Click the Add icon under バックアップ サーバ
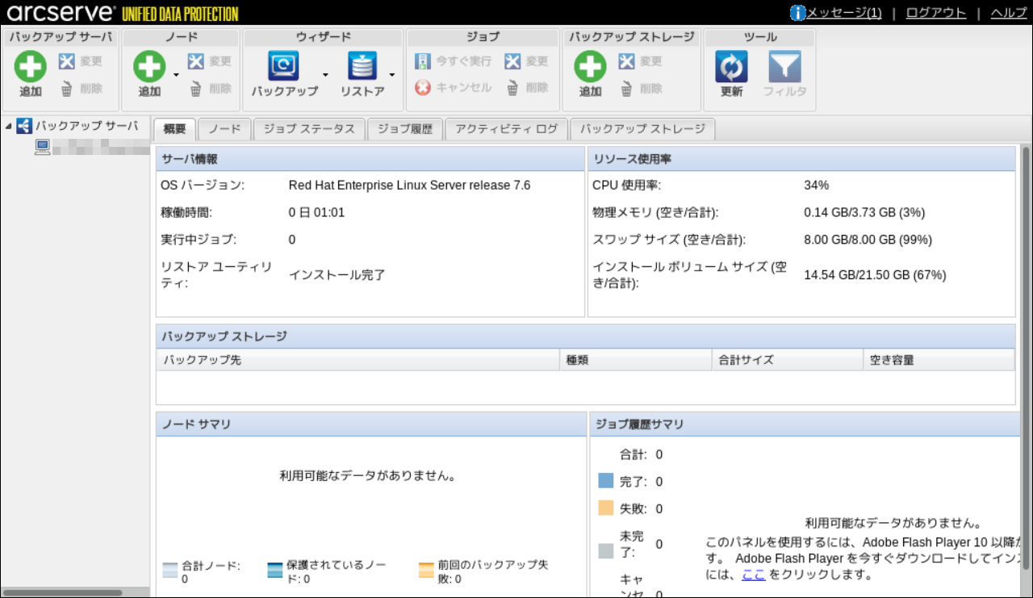 31,66
